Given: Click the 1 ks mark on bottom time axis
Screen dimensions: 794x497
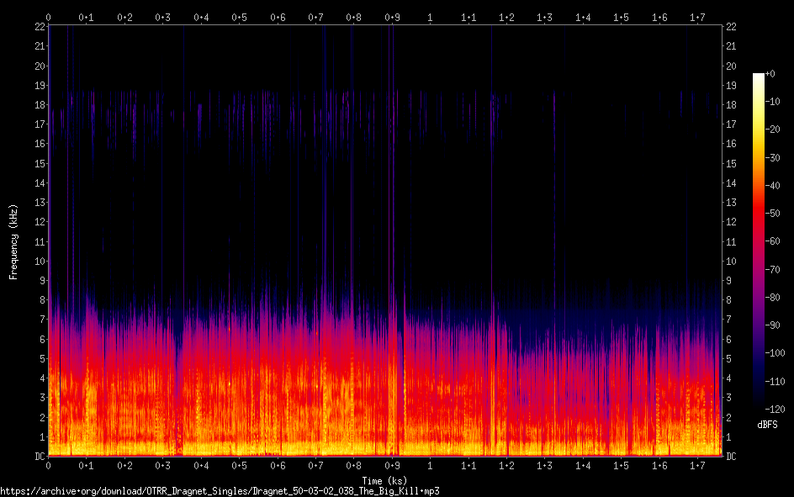Looking at the screenshot, I should tap(430, 466).
